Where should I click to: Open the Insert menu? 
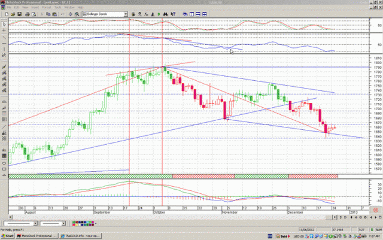click(35, 7)
